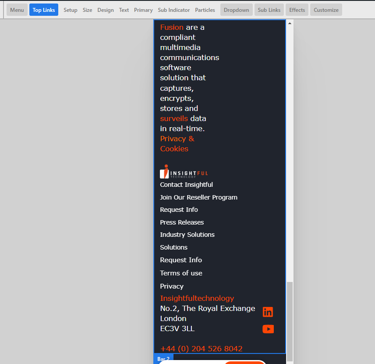The width and height of the screenshot is (375, 364).
Task: Open the Terms of use link
Action: [181, 273]
